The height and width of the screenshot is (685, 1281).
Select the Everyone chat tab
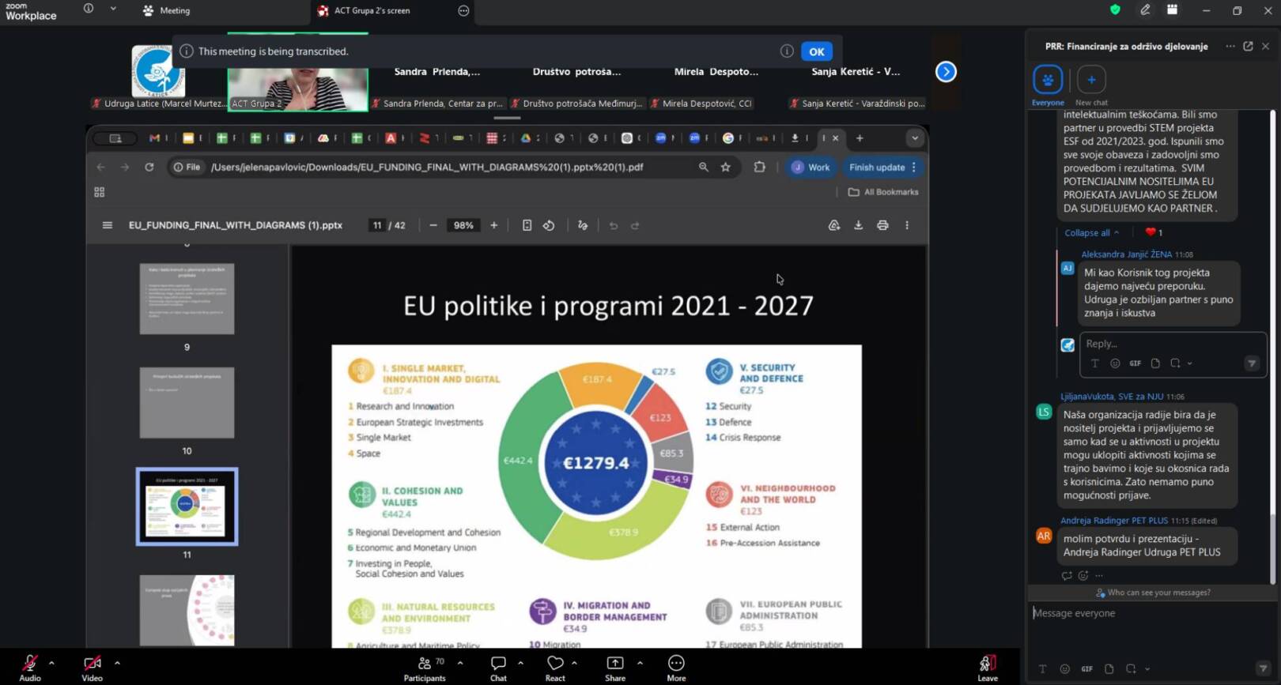(x=1048, y=80)
